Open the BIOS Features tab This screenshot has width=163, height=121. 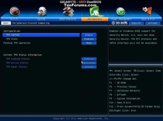pos(68,19)
